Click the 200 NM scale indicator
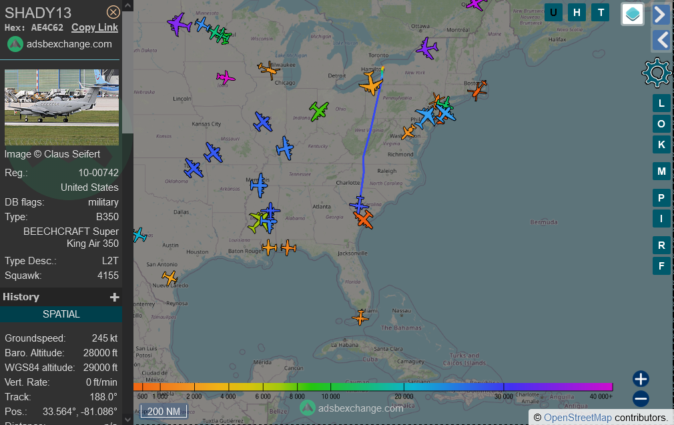Screen dimensions: 674x425 click(x=163, y=411)
